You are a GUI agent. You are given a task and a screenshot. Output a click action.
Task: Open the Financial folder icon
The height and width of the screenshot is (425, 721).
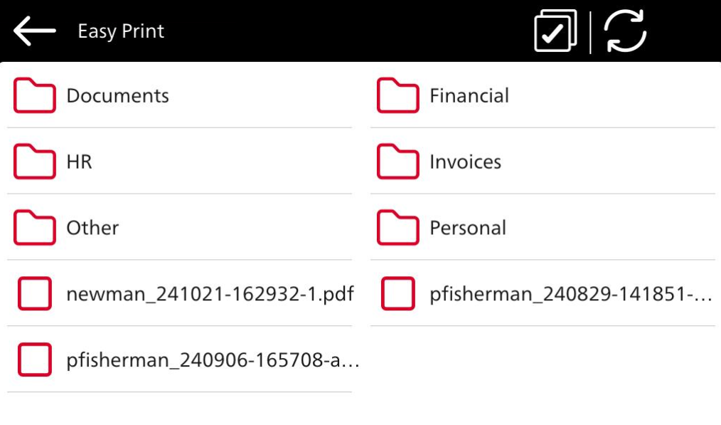(x=397, y=96)
